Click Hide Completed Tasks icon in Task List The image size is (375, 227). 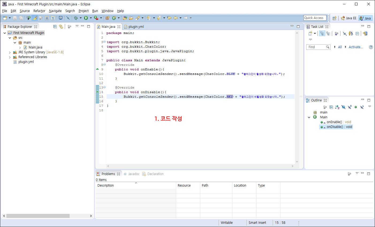[x=345, y=33]
